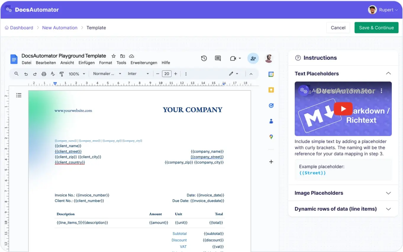Open the 100% zoom dropdown

coord(77,74)
